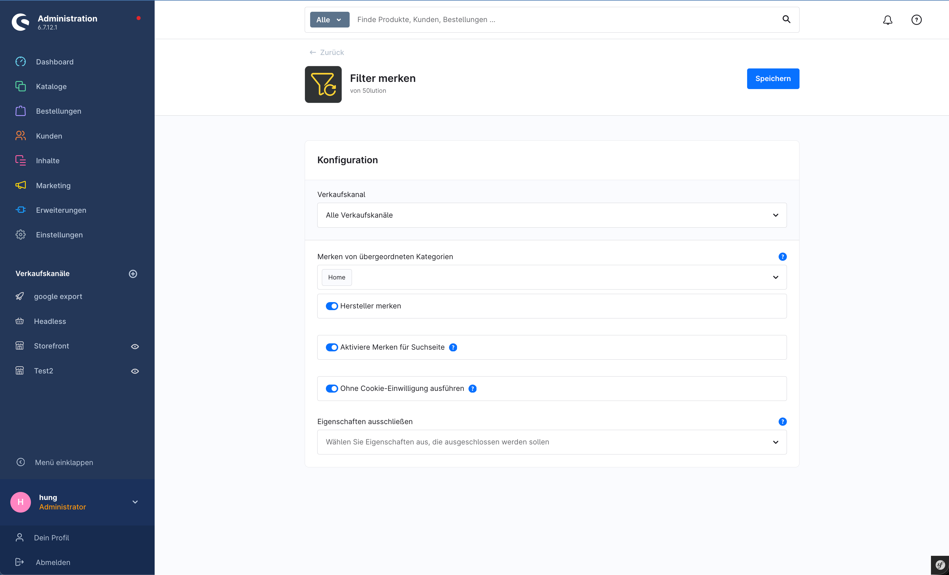
Task: Save configuration with Speichern
Action: (x=773, y=78)
